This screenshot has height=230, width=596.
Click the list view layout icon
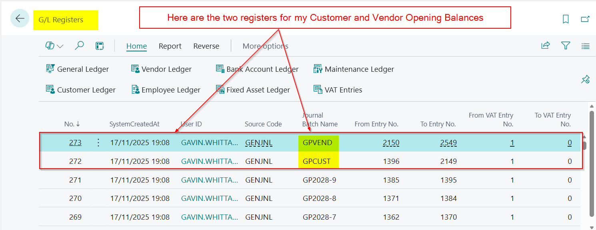pos(585,46)
